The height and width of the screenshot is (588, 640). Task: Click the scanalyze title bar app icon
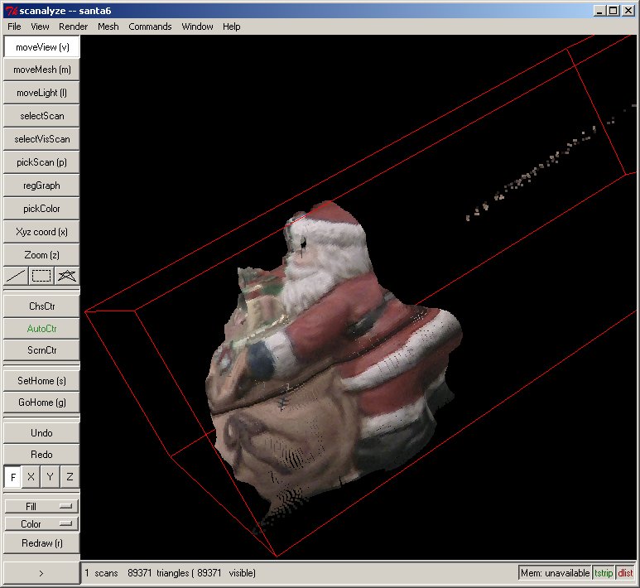coord(10,11)
